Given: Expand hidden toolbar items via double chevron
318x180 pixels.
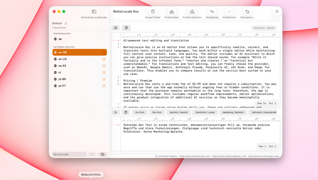Looking at the screenshot, I should coord(277,11).
